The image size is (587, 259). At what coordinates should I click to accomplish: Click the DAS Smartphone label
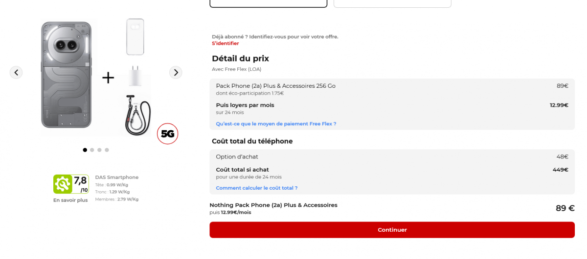click(116, 177)
